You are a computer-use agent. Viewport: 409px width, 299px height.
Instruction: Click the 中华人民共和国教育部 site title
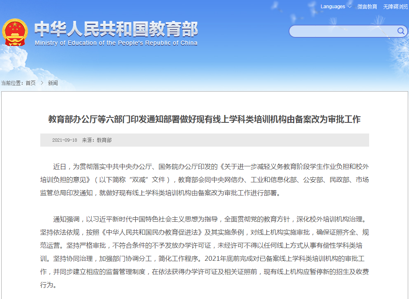[116, 29]
